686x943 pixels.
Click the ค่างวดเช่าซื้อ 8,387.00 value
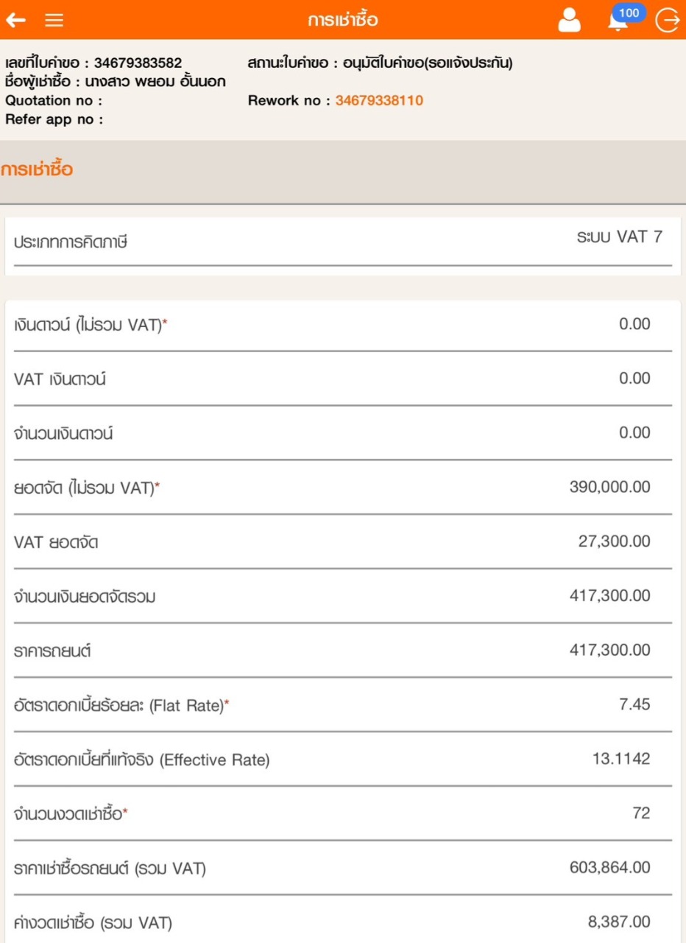[x=618, y=923]
